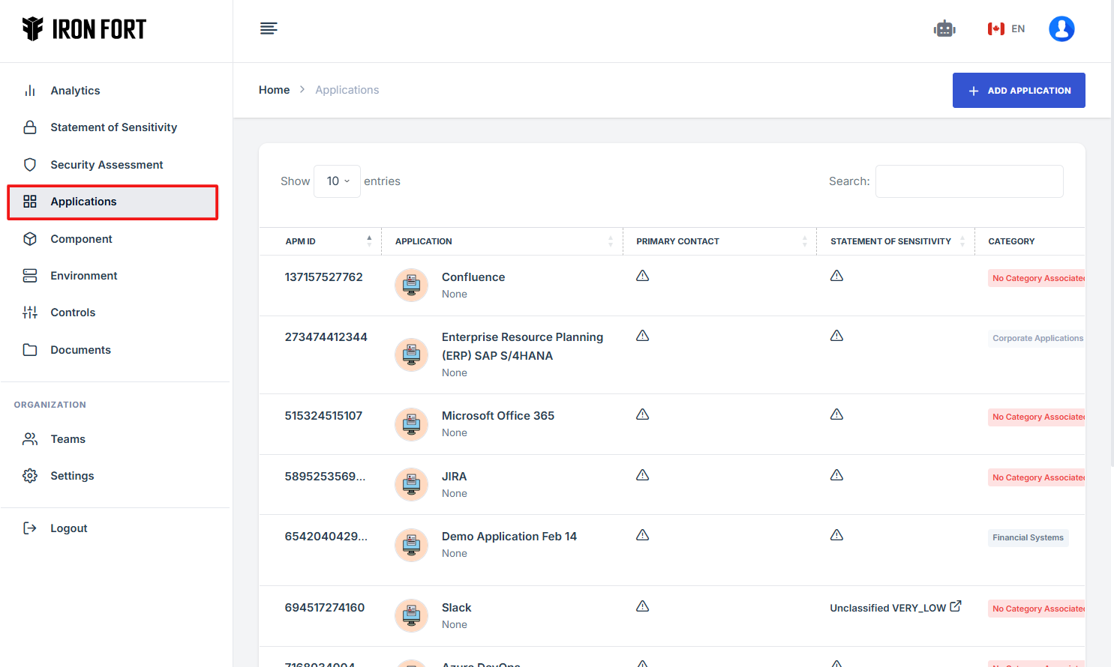Click Logout in the sidebar

pos(68,528)
